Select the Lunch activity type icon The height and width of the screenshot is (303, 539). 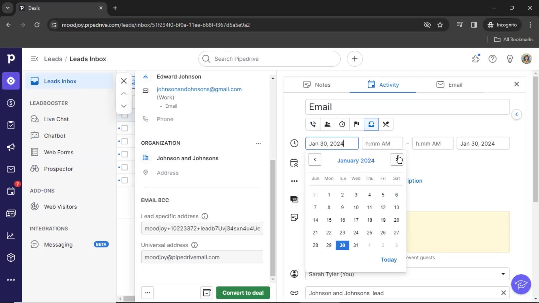coord(386,124)
